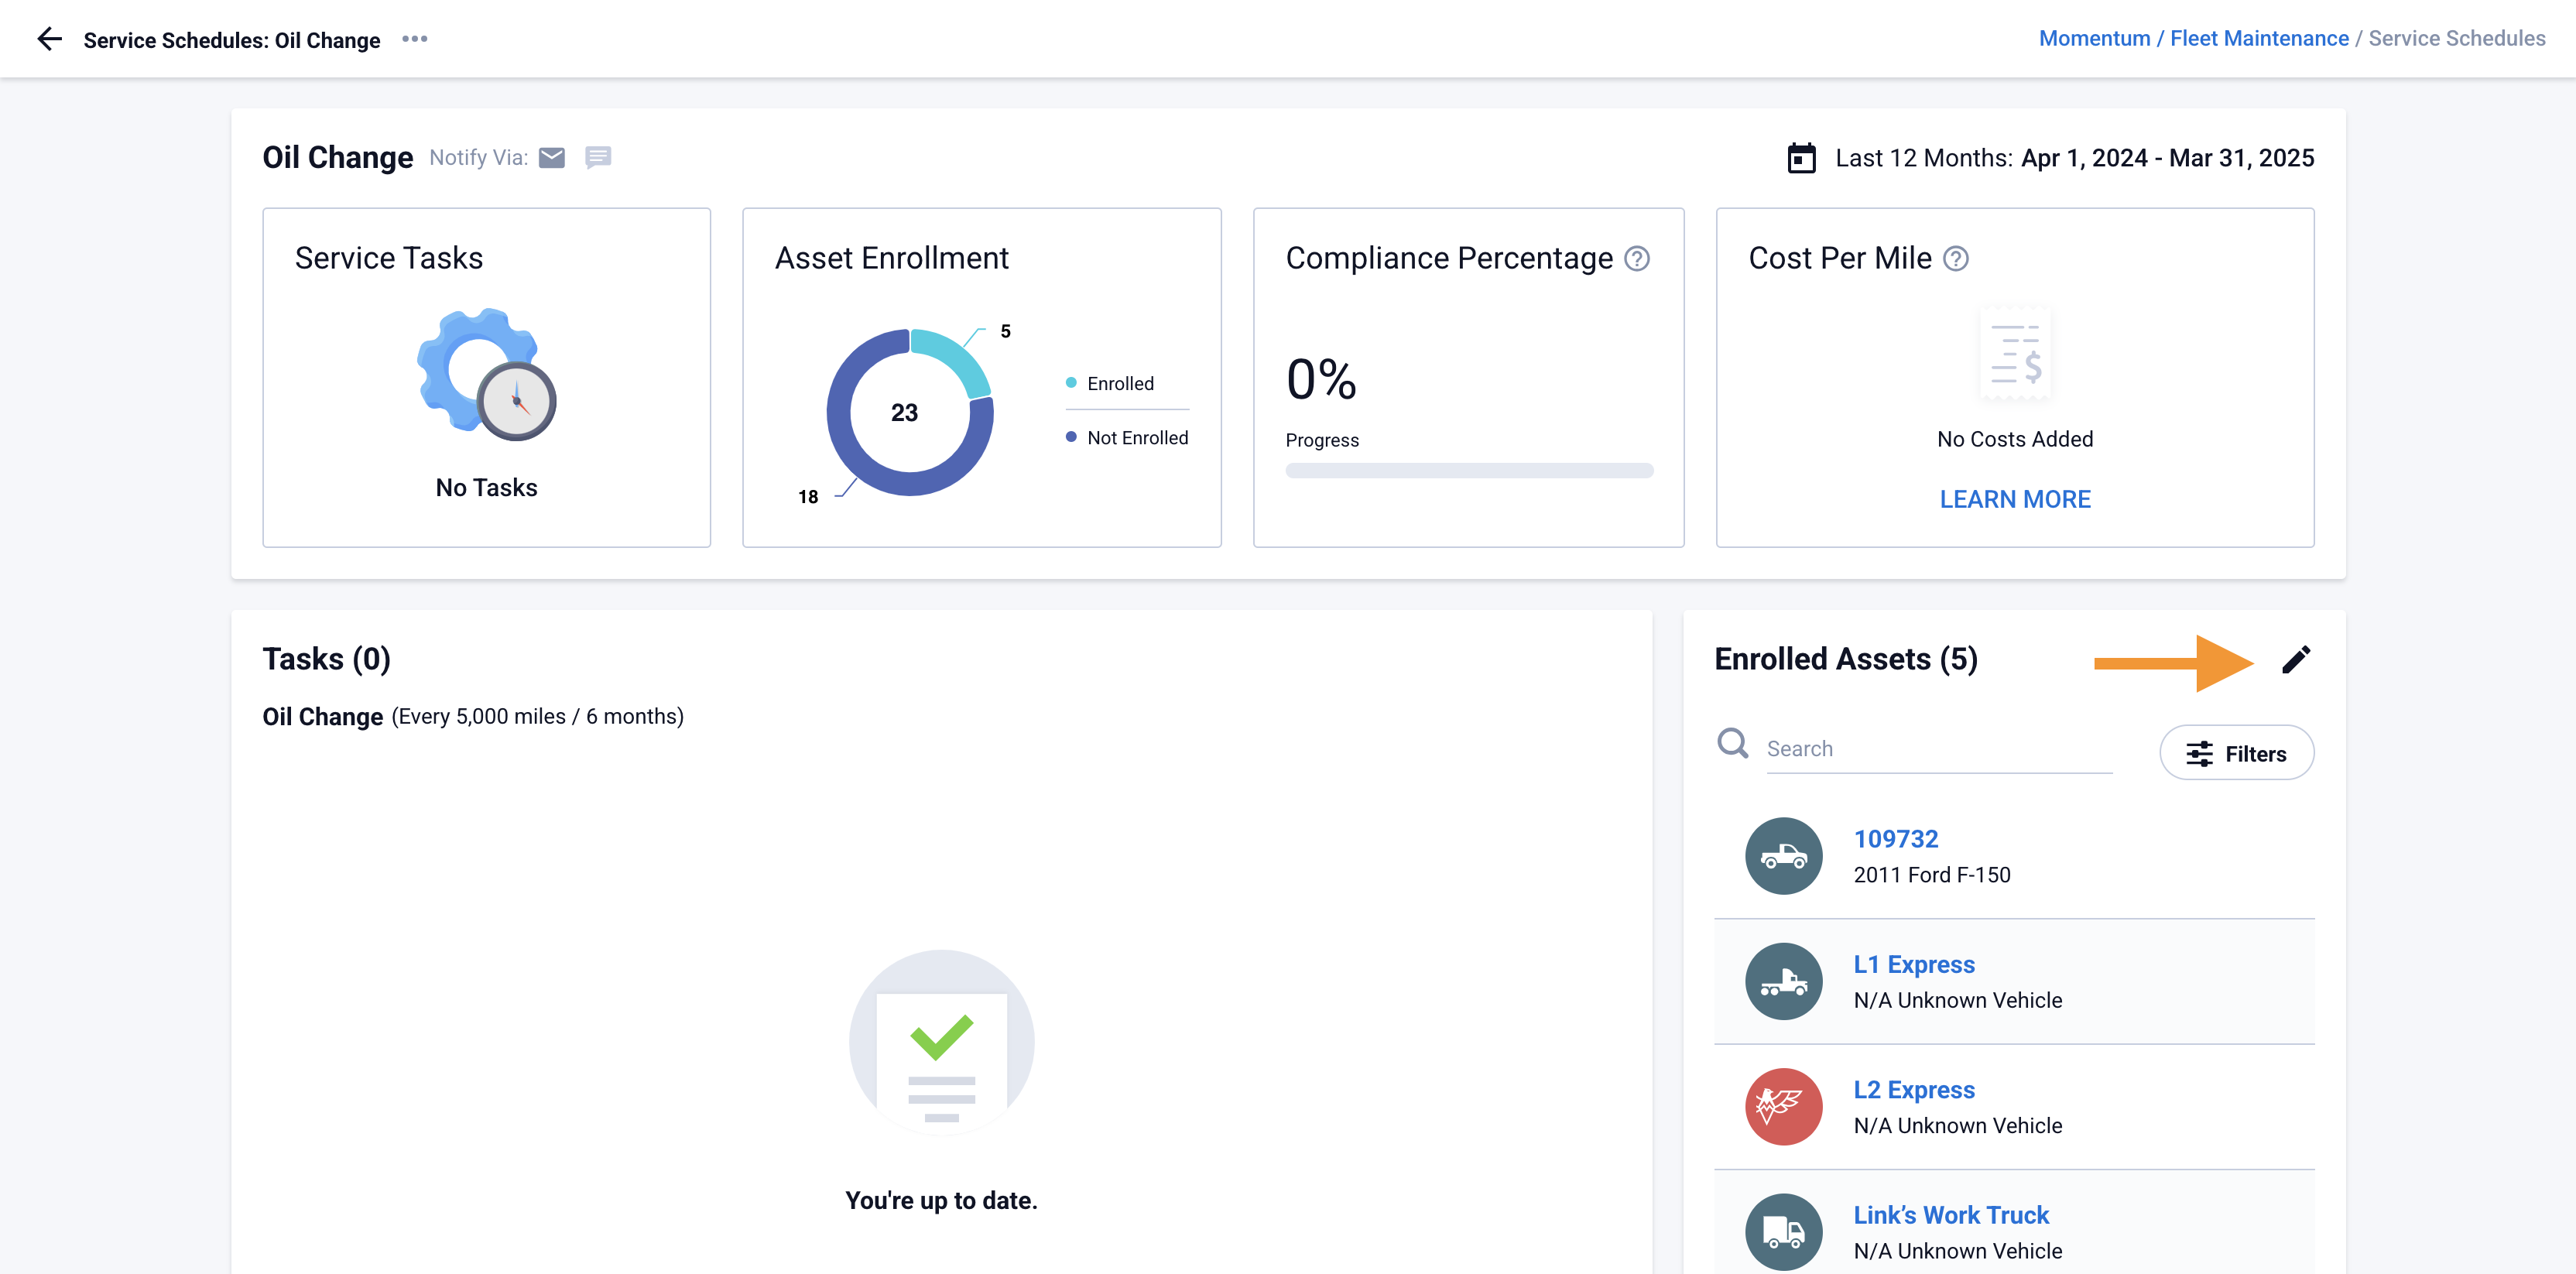Click the text message notification icon

[598, 157]
